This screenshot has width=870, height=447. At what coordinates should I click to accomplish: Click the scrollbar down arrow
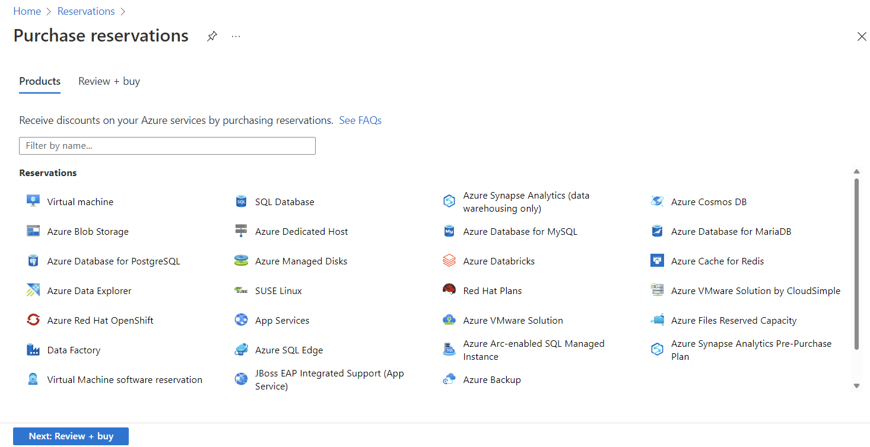click(856, 386)
